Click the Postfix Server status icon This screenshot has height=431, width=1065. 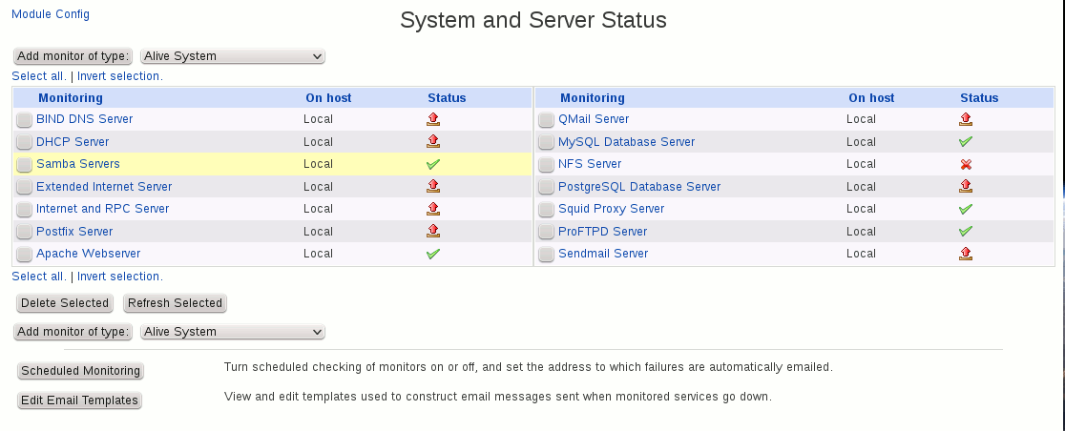tap(433, 232)
